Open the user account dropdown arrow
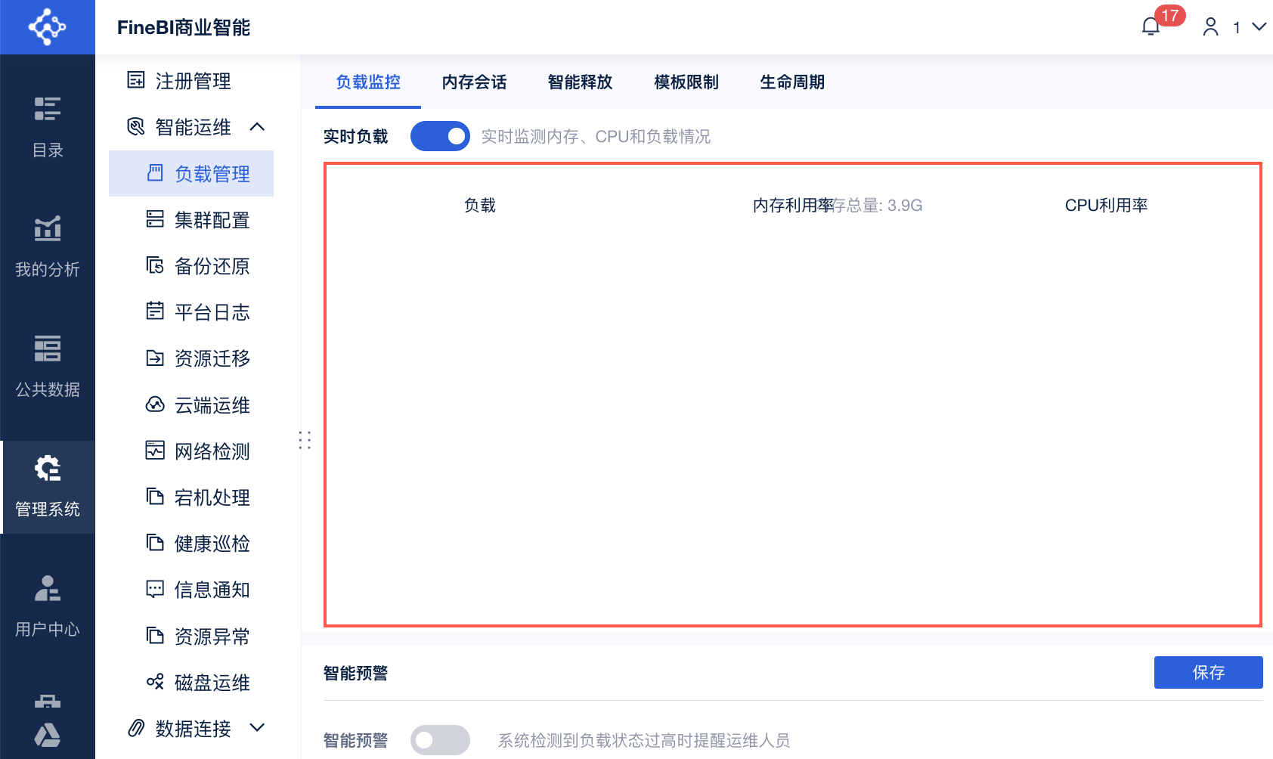Image resolution: width=1273 pixels, height=759 pixels. coord(1259,26)
